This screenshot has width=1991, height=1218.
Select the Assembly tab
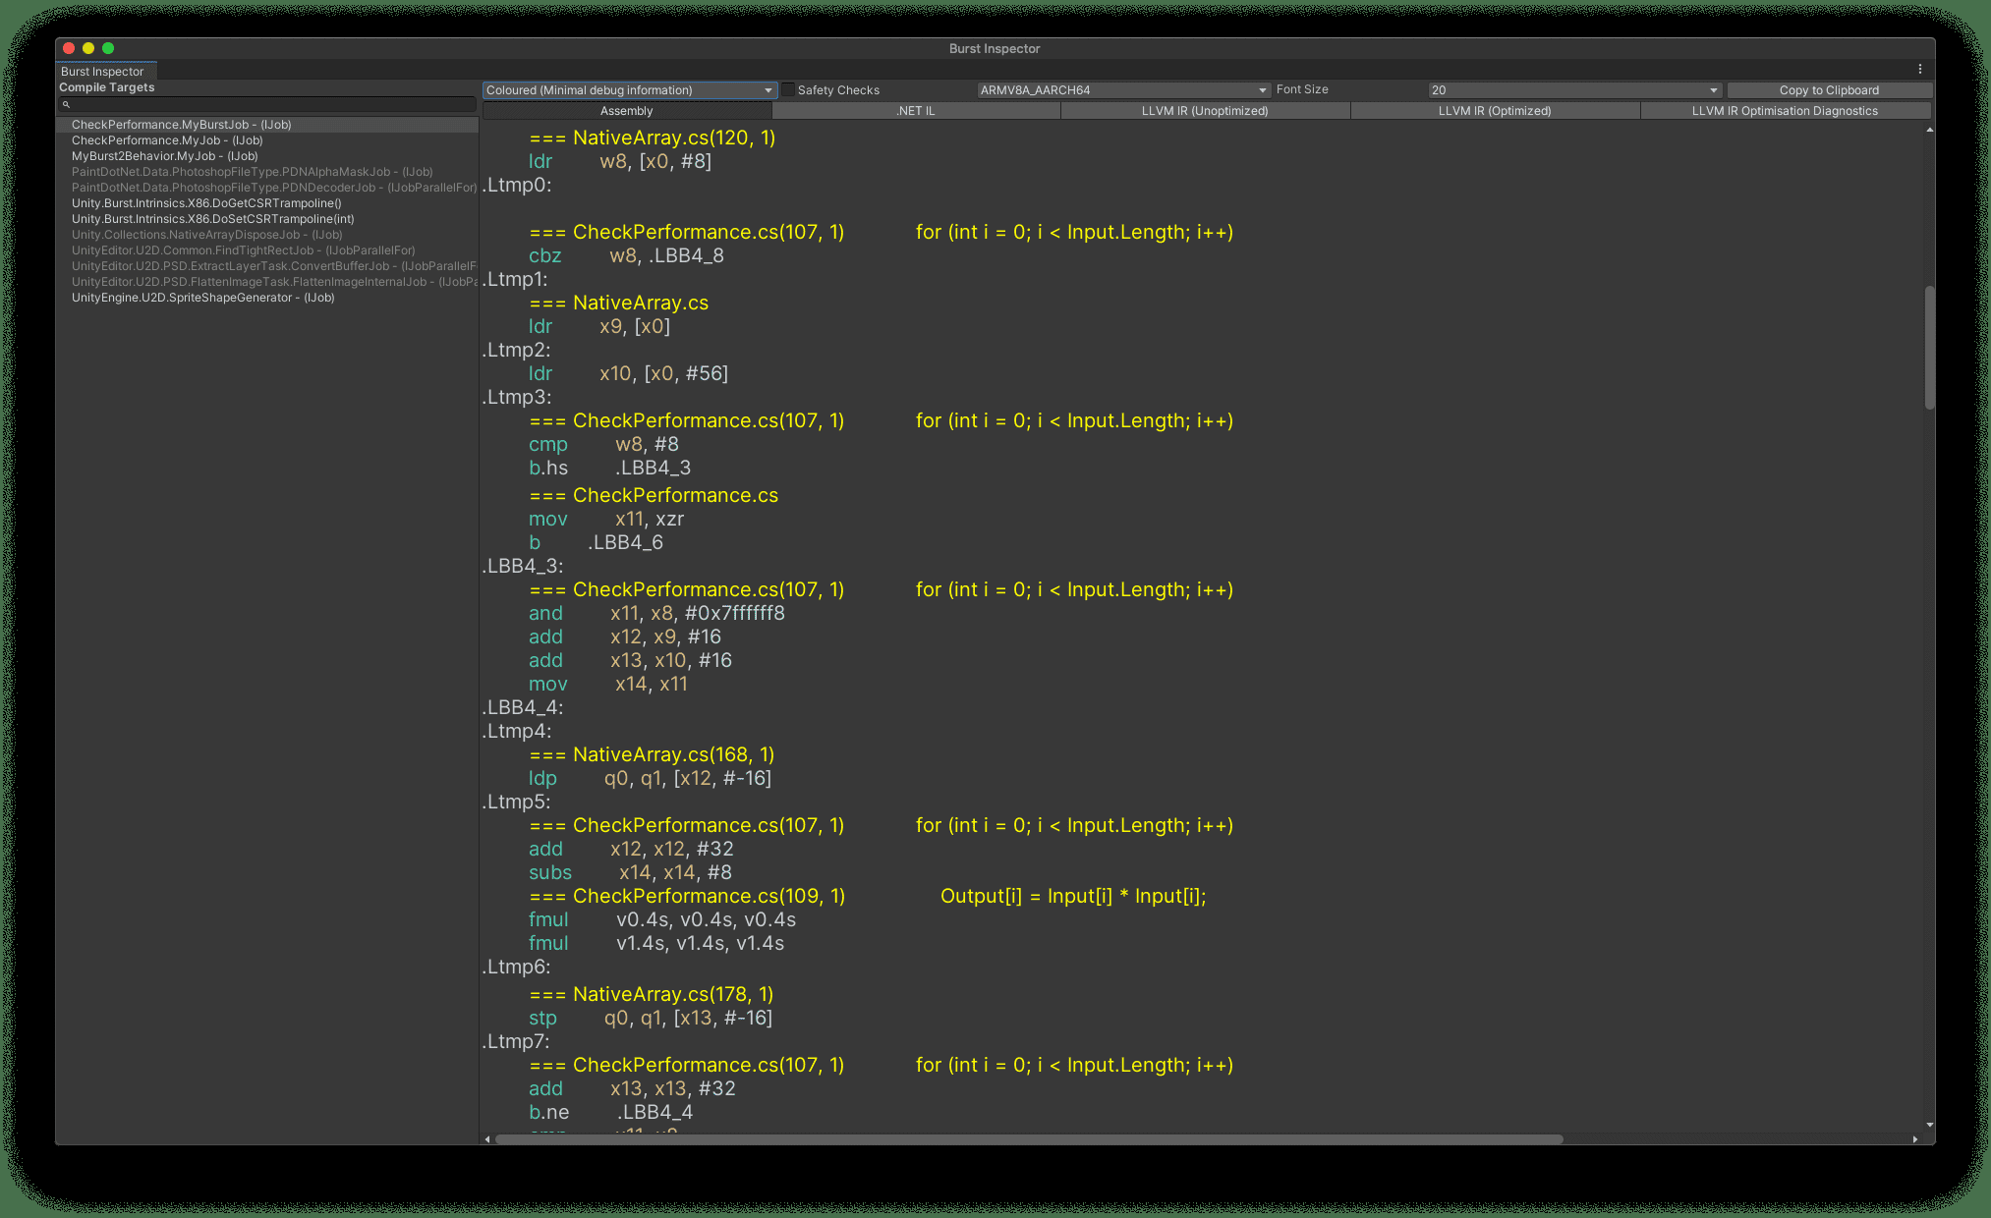[626, 110]
